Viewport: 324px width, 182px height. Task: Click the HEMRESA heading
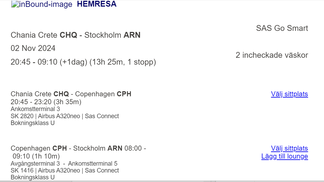click(x=97, y=4)
